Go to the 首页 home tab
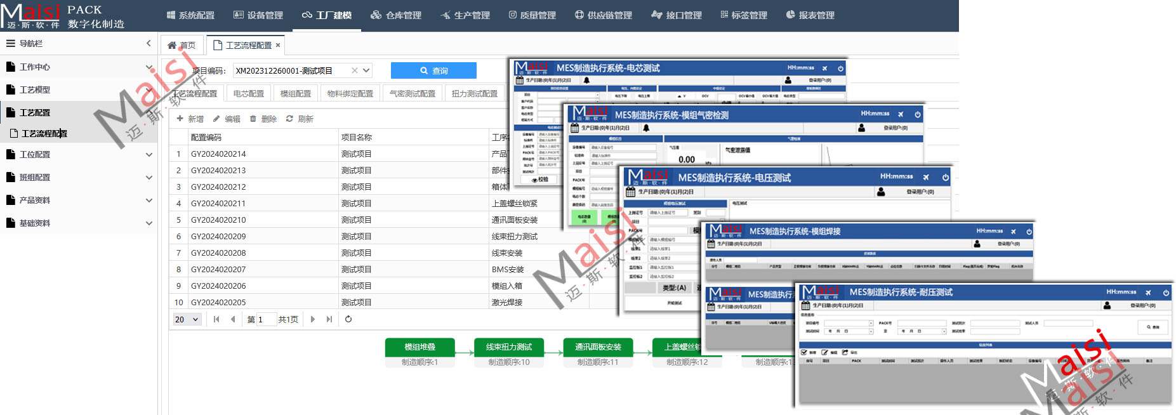Image resolution: width=1176 pixels, height=415 pixels. [182, 45]
